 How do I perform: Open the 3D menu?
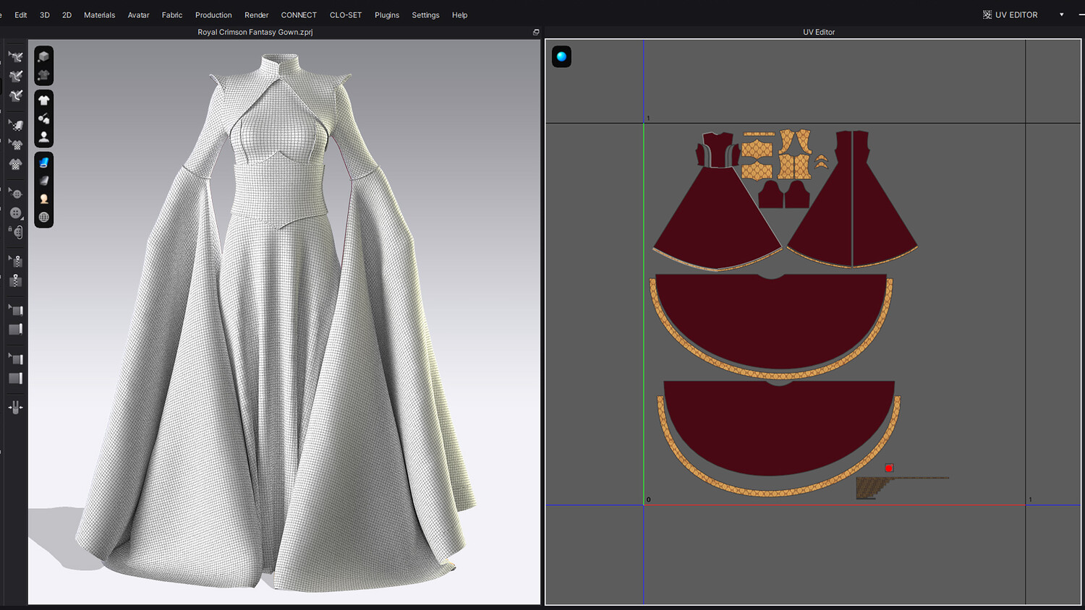click(x=45, y=15)
